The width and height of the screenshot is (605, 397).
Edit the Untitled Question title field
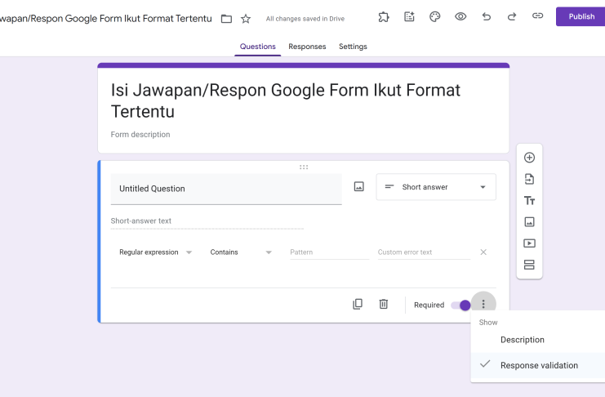[x=226, y=189]
